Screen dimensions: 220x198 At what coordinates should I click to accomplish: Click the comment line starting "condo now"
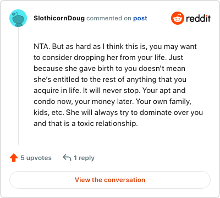point(112,101)
